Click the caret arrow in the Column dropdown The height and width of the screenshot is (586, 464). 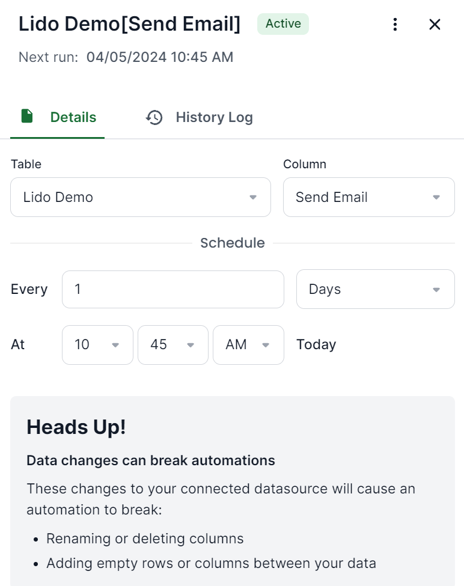pos(436,197)
